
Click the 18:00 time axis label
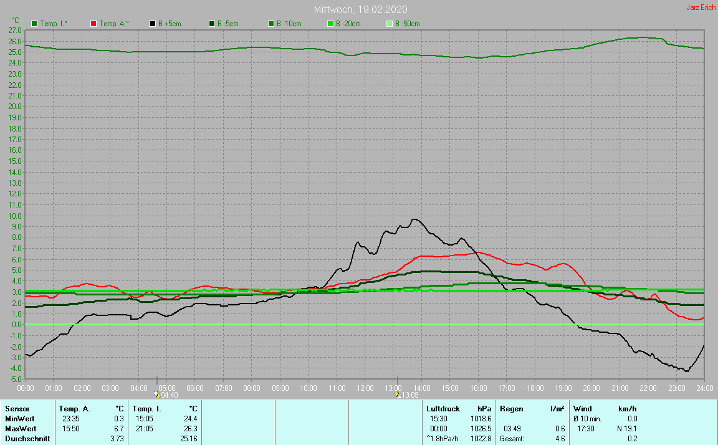tap(534, 388)
